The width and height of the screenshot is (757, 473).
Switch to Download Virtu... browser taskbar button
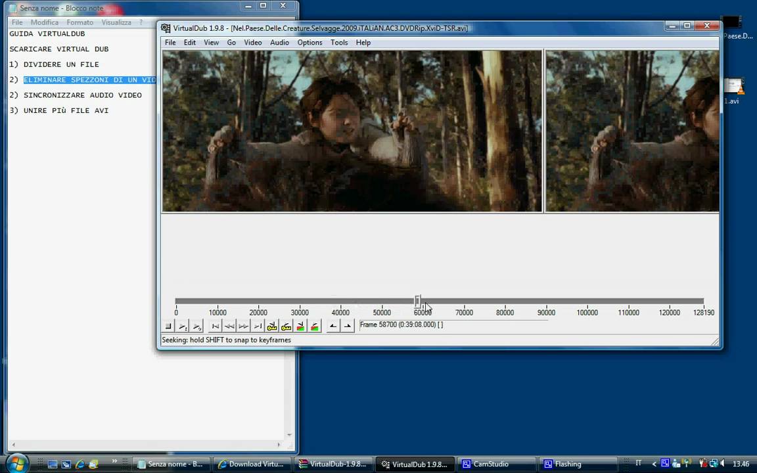(252, 464)
